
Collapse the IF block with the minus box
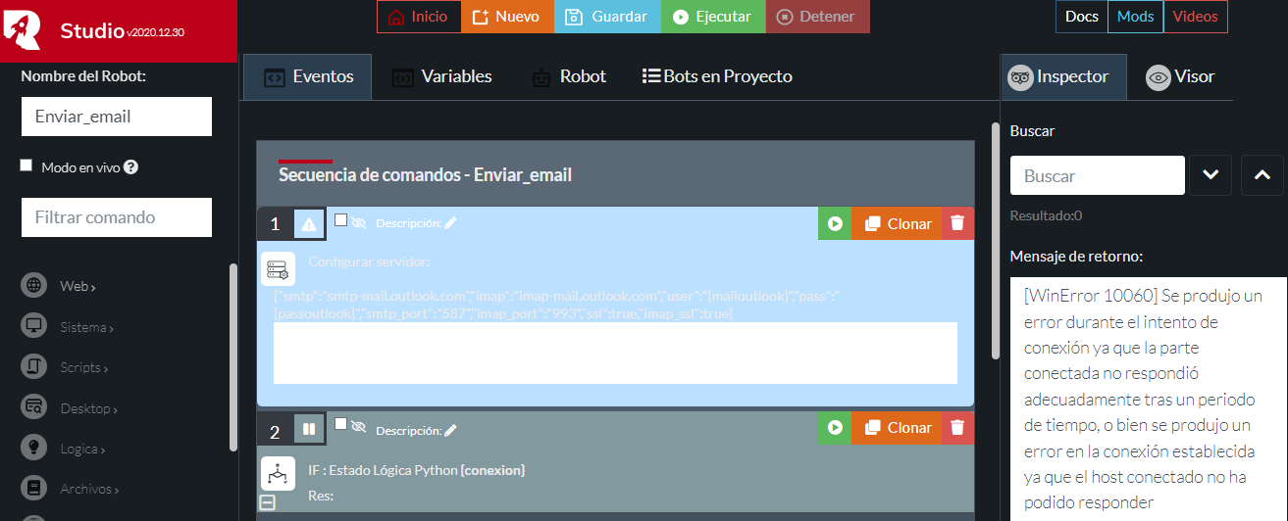coord(267,502)
